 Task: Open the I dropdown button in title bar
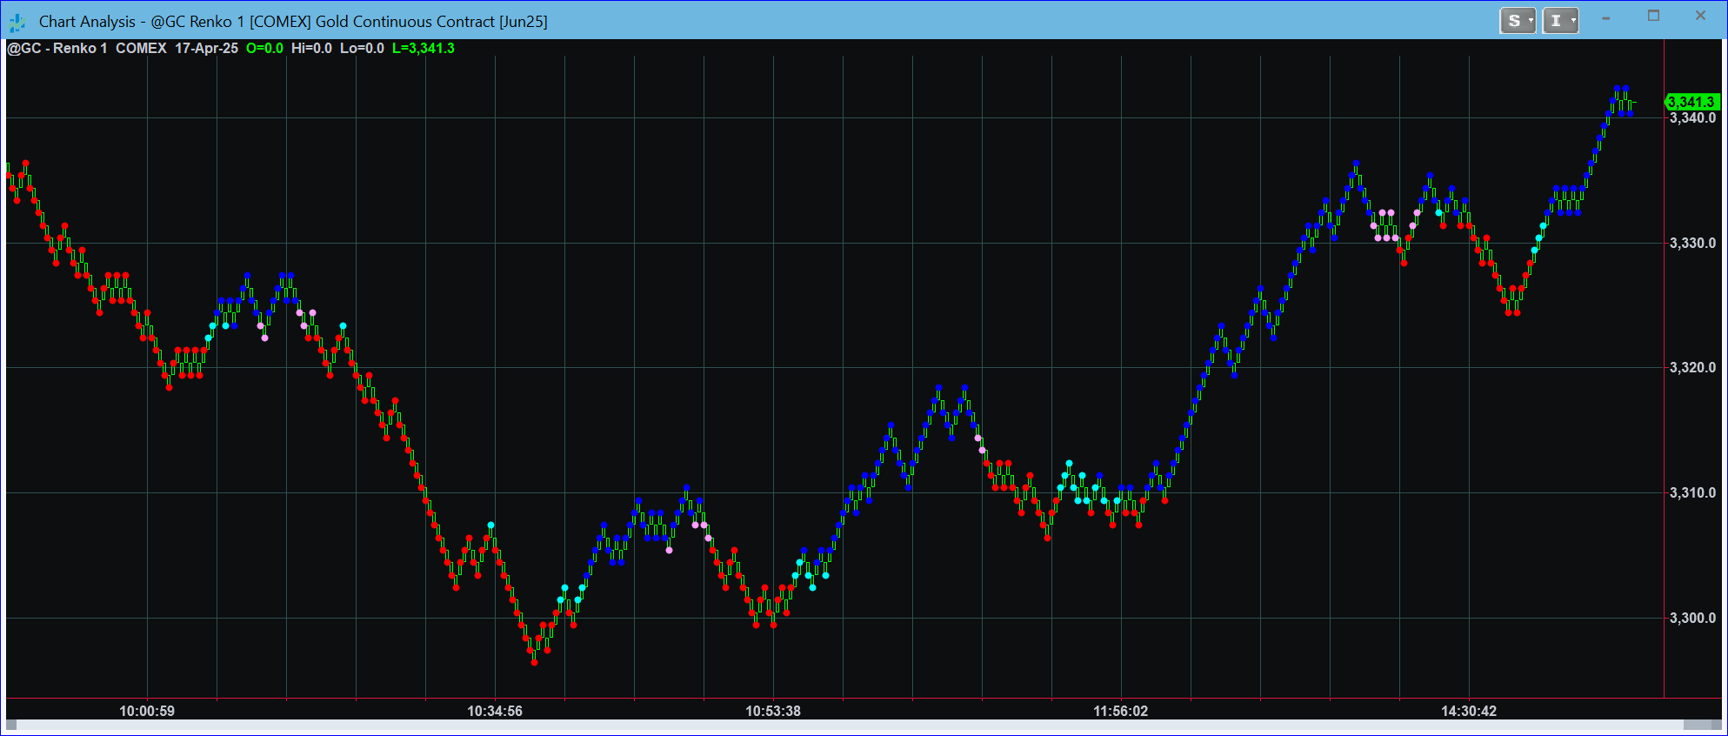(x=1560, y=21)
